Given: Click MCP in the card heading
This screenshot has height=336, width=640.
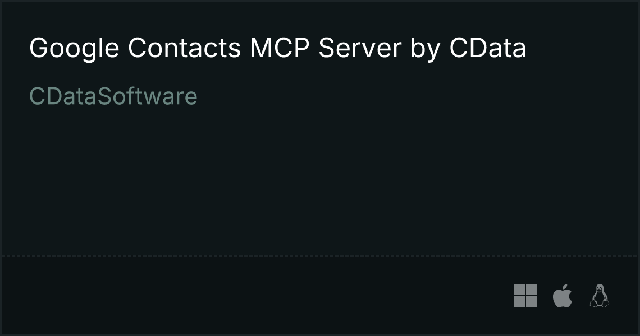Looking at the screenshot, I should [x=280, y=48].
